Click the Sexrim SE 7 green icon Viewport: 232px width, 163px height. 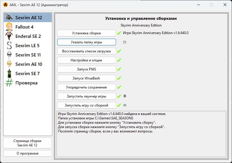point(10,73)
